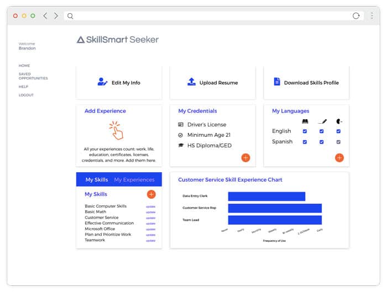Click the SkillSmart Seeker title text

pos(122,40)
